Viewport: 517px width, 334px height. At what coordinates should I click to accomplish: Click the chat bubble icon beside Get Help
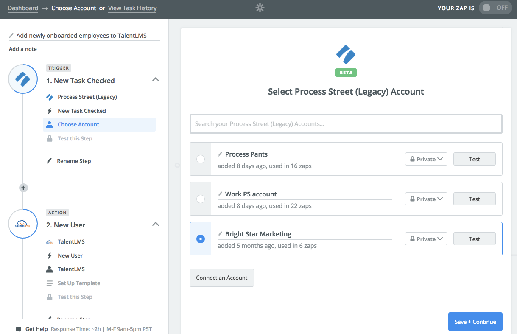[x=19, y=329]
